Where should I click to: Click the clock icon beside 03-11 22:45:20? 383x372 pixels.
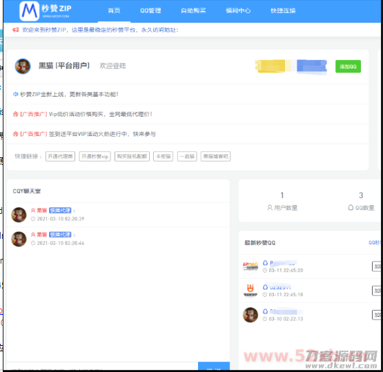[x=265, y=271]
